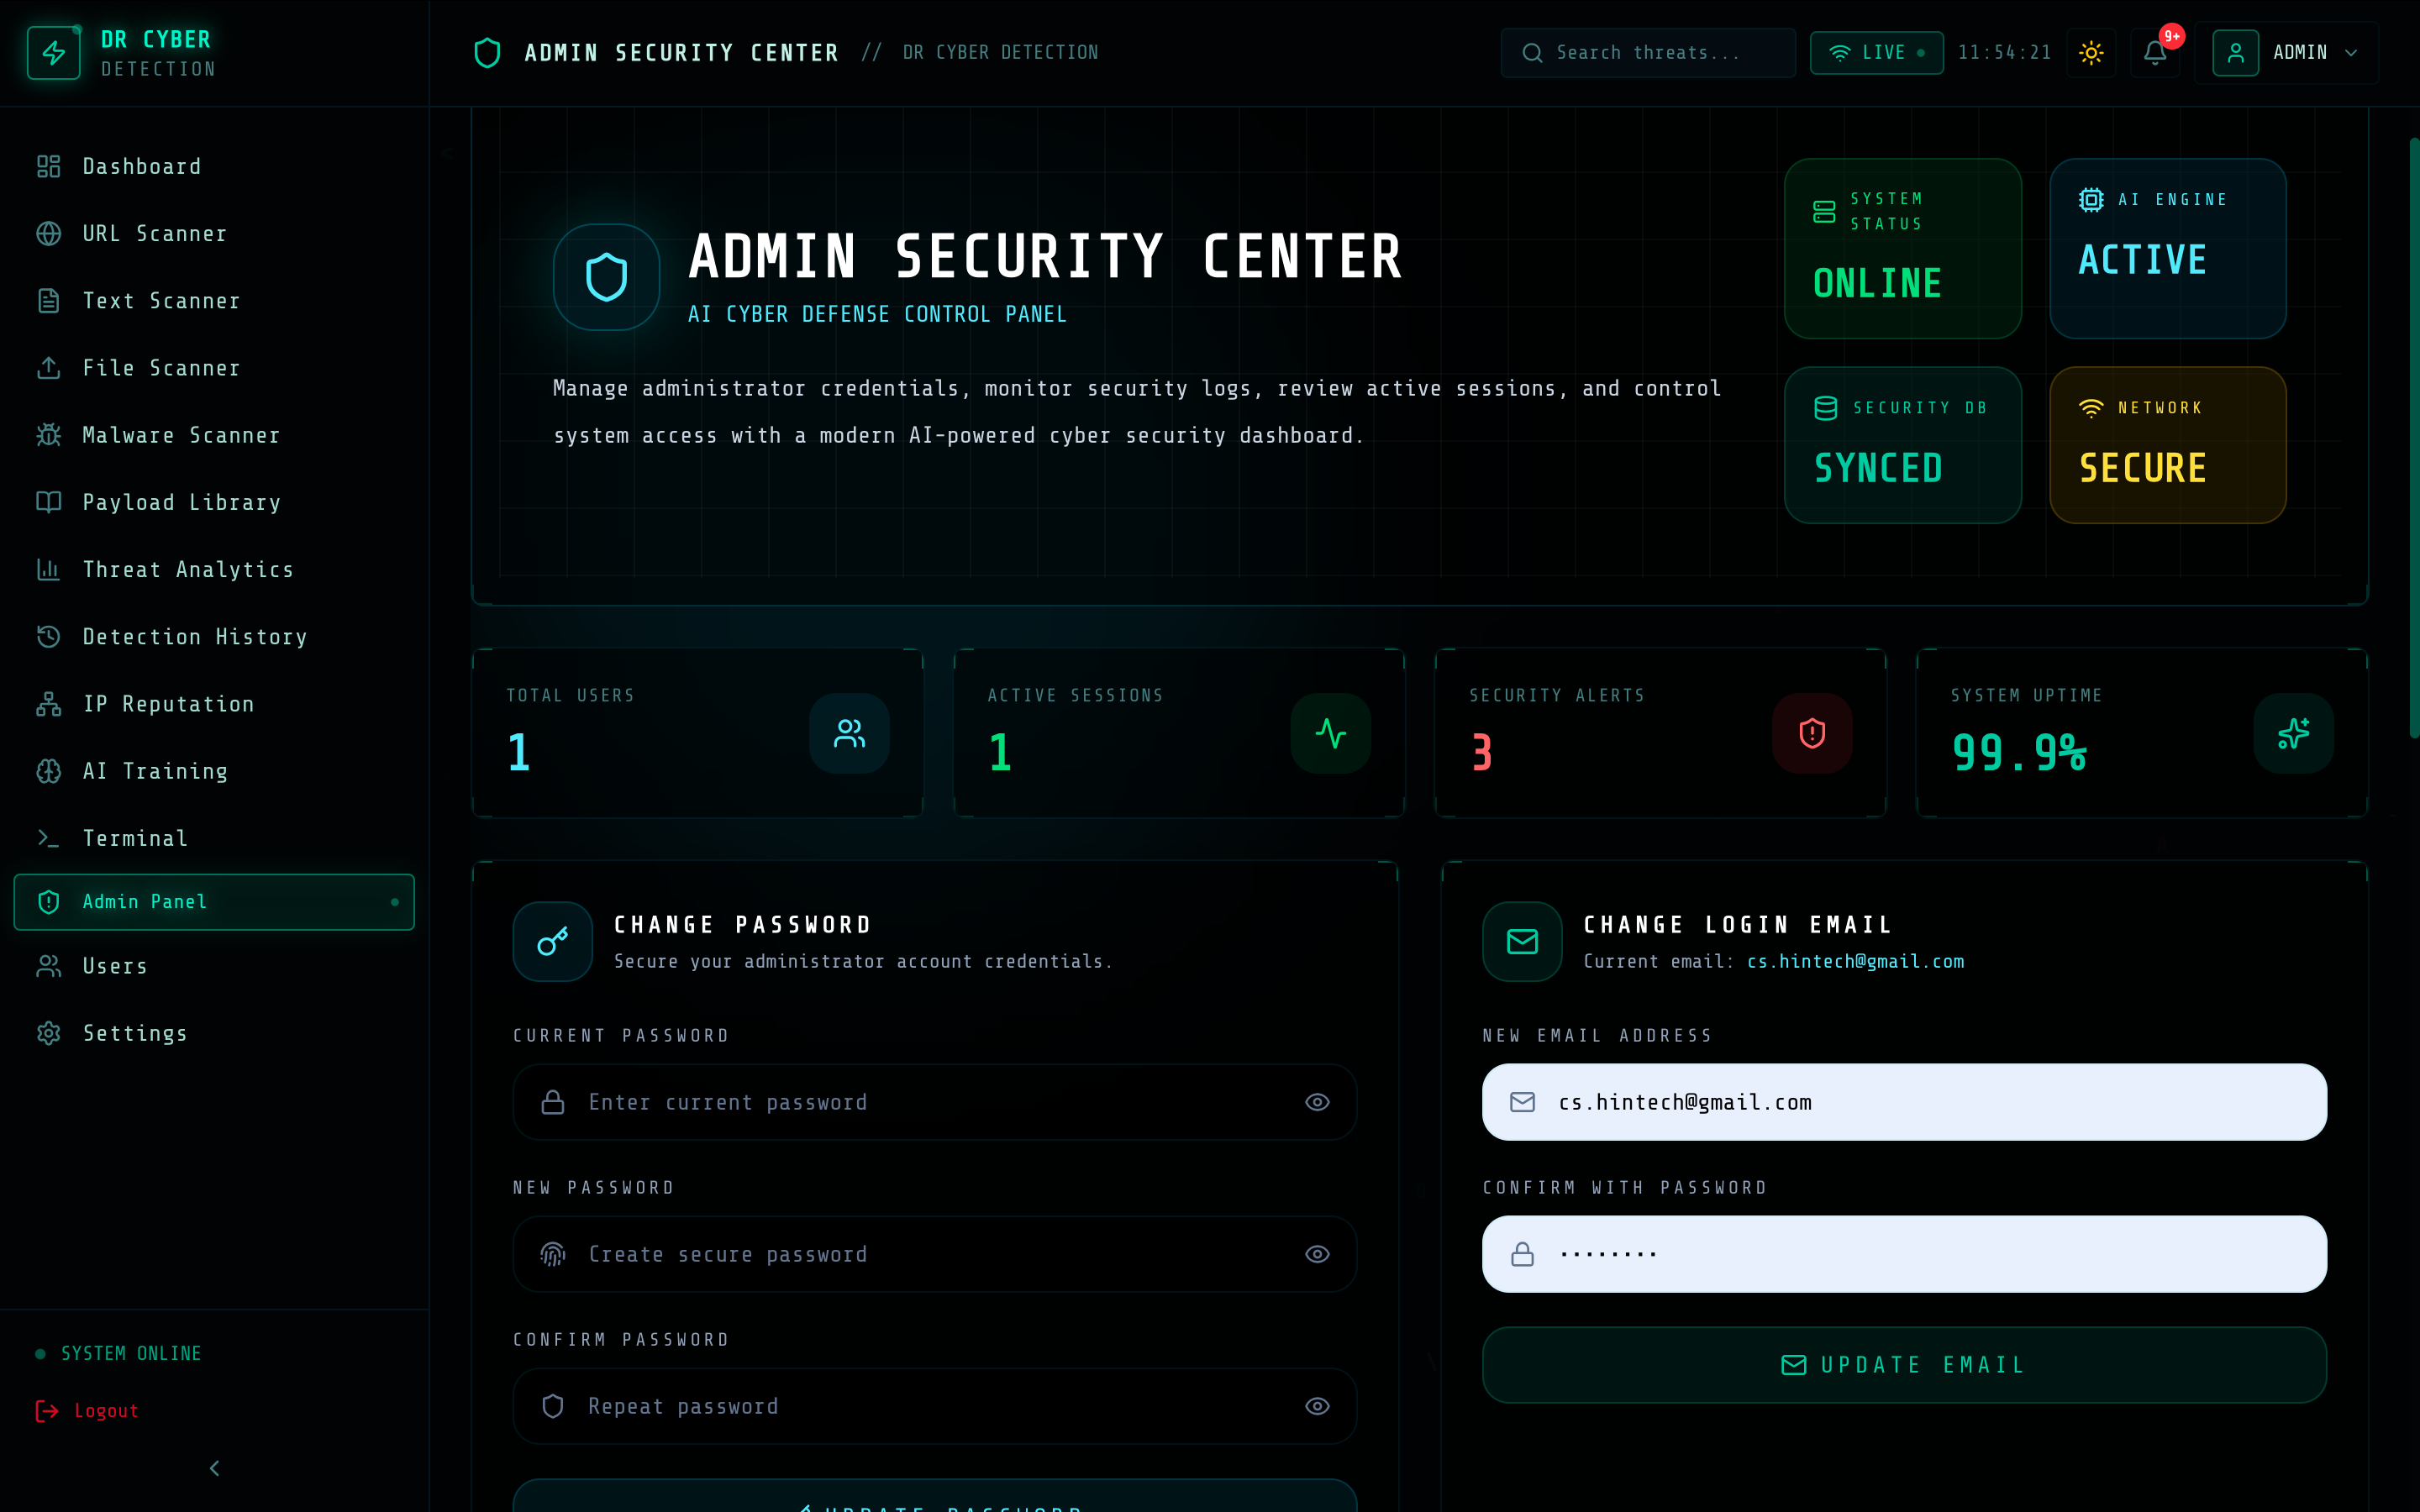Screen dimensions: 2420x1512
Task: Click the Threat Analytics chart icon
Action: (48, 569)
